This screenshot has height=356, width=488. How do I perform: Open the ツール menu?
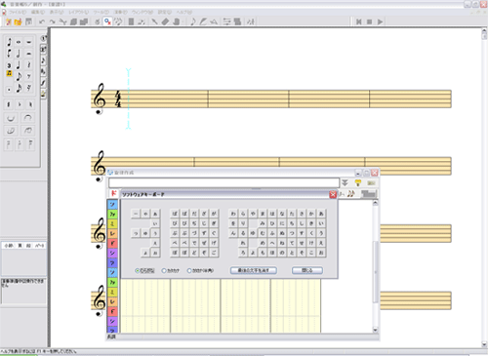point(102,13)
